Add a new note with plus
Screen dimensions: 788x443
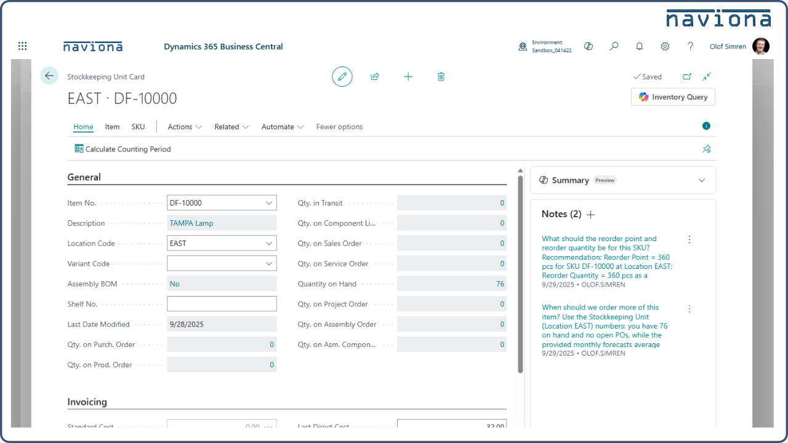point(591,214)
